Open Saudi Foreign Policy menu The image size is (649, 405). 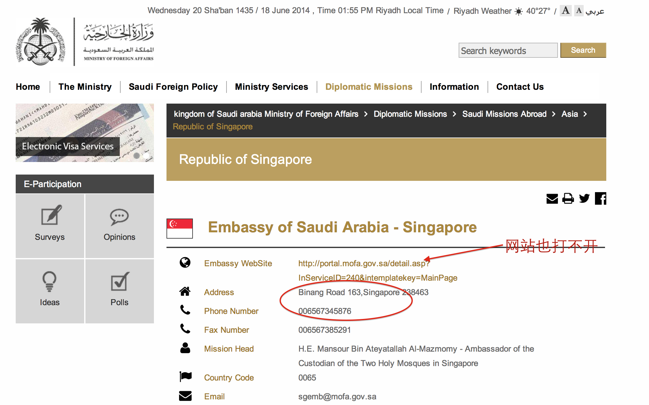[x=173, y=87]
